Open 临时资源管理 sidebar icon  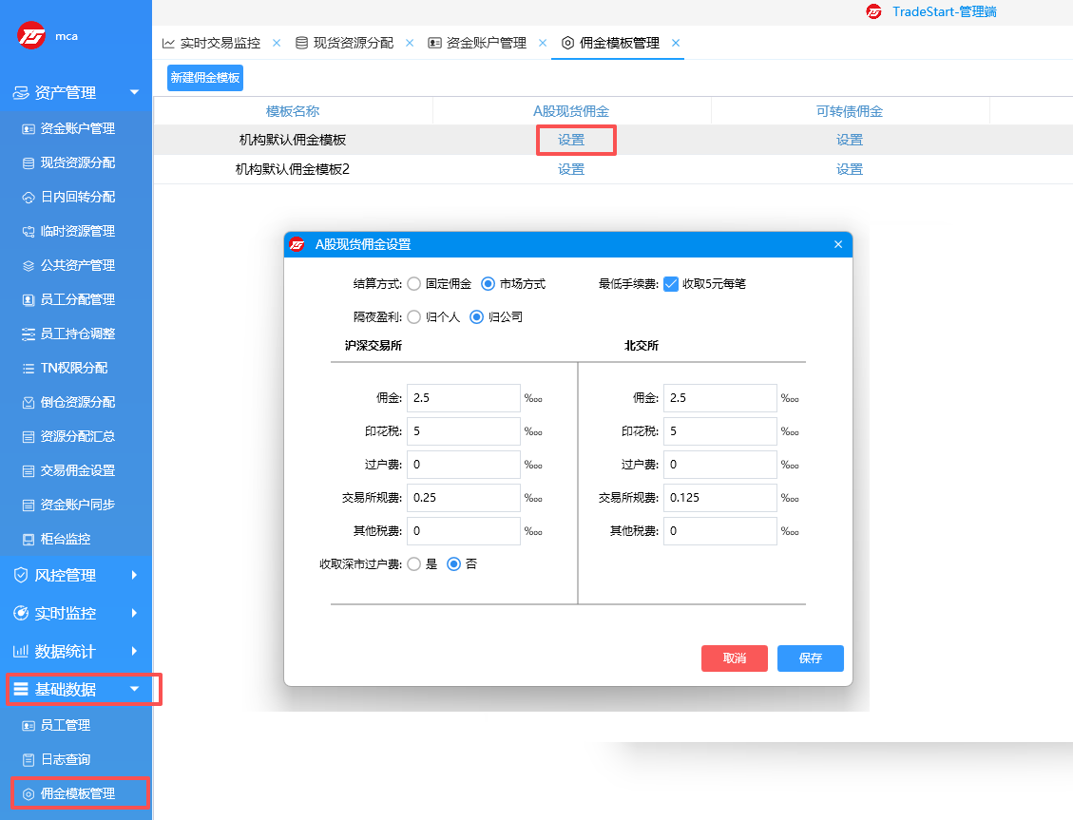(29, 231)
